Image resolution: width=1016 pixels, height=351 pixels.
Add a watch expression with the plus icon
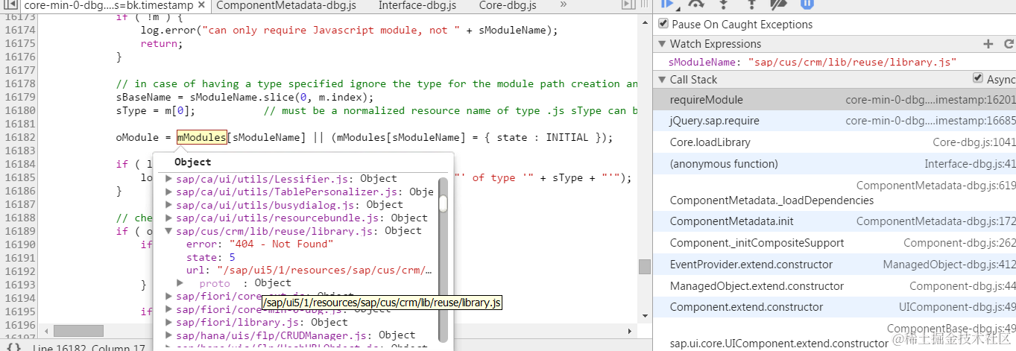(988, 44)
